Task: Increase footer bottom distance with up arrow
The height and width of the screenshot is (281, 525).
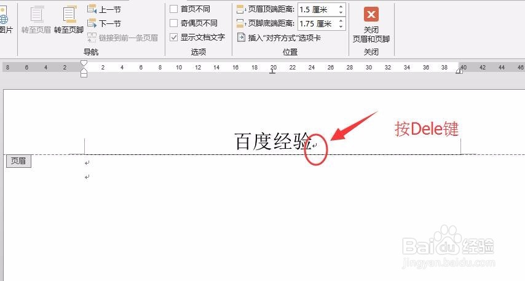Action: (x=341, y=20)
